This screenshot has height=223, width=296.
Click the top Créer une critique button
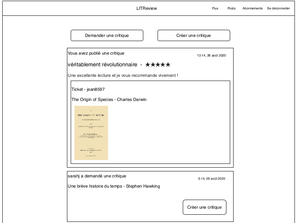(193, 35)
